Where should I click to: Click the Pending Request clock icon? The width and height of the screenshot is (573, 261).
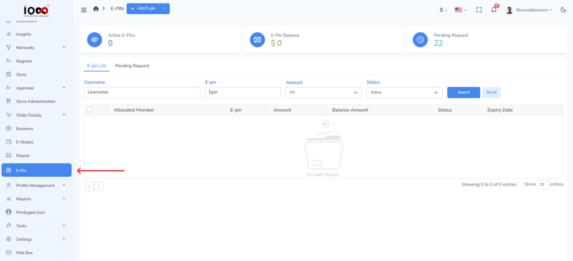click(420, 40)
